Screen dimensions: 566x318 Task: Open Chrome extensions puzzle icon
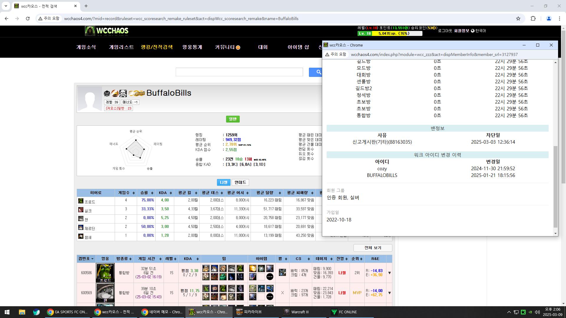(x=533, y=19)
